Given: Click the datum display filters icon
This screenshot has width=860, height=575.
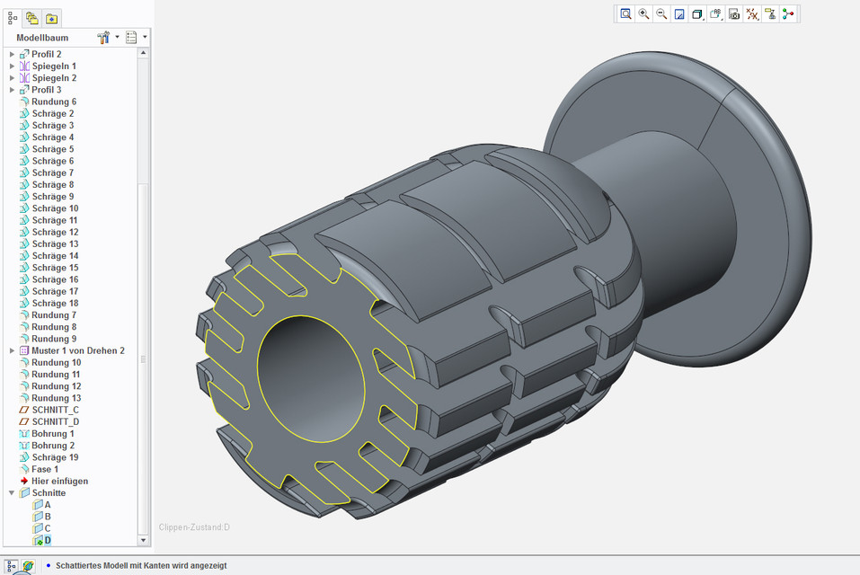Looking at the screenshot, I should tap(752, 13).
